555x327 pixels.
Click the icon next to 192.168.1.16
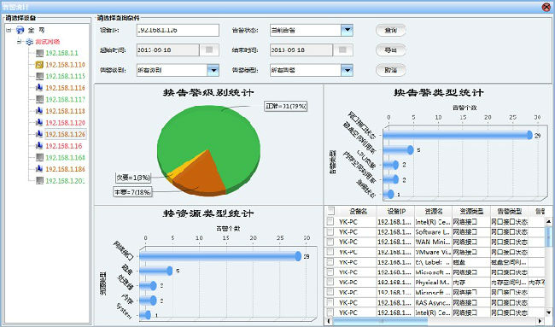point(39,146)
